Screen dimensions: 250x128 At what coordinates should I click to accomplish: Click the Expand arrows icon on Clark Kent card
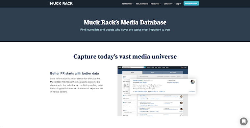pos(189,92)
